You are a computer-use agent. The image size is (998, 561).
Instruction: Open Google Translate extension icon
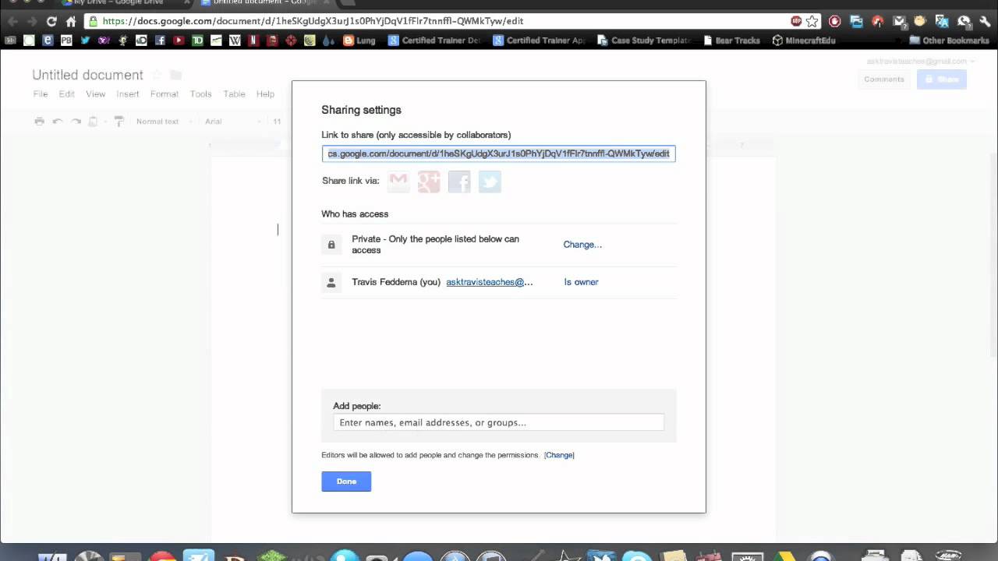click(x=942, y=21)
